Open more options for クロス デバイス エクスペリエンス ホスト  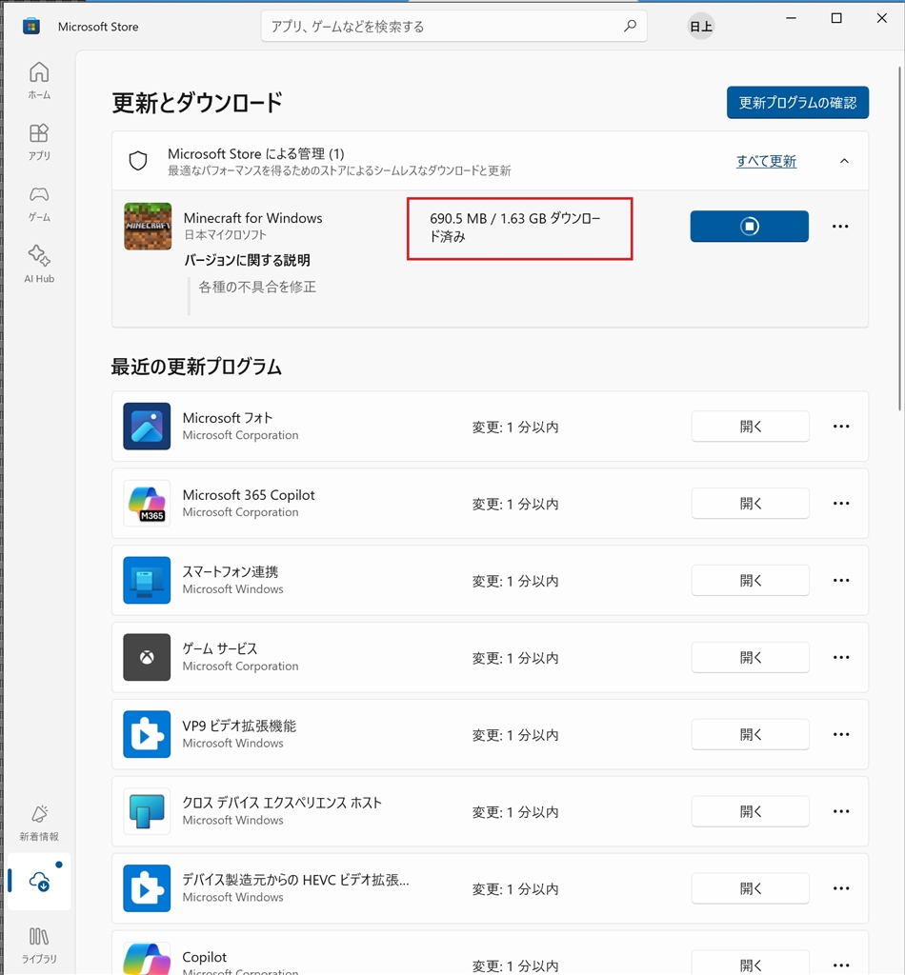coord(841,811)
